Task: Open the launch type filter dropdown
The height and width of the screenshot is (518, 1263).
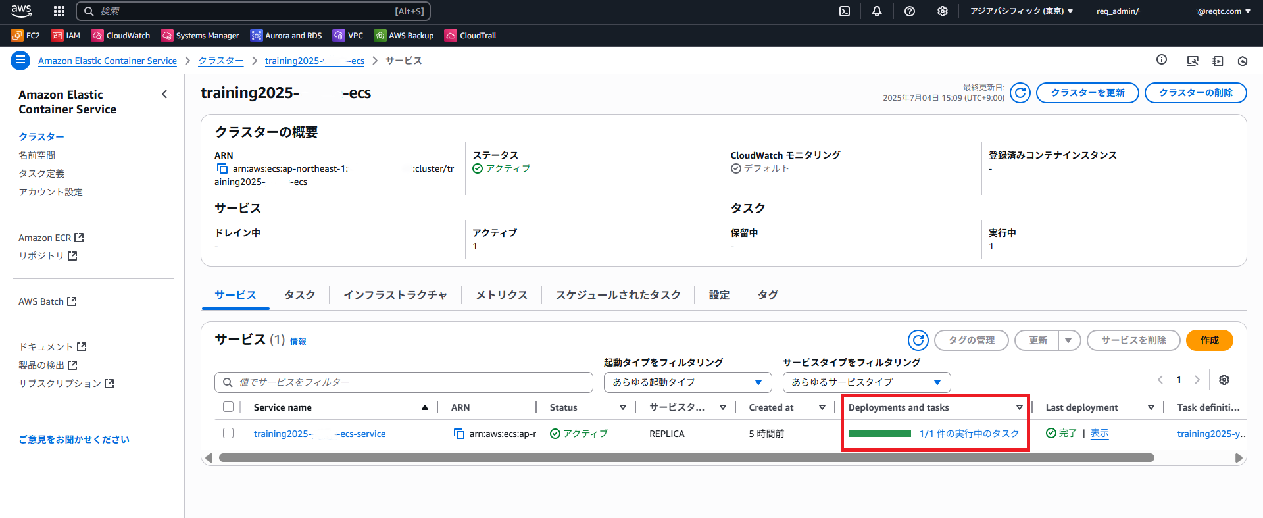Action: 688,382
